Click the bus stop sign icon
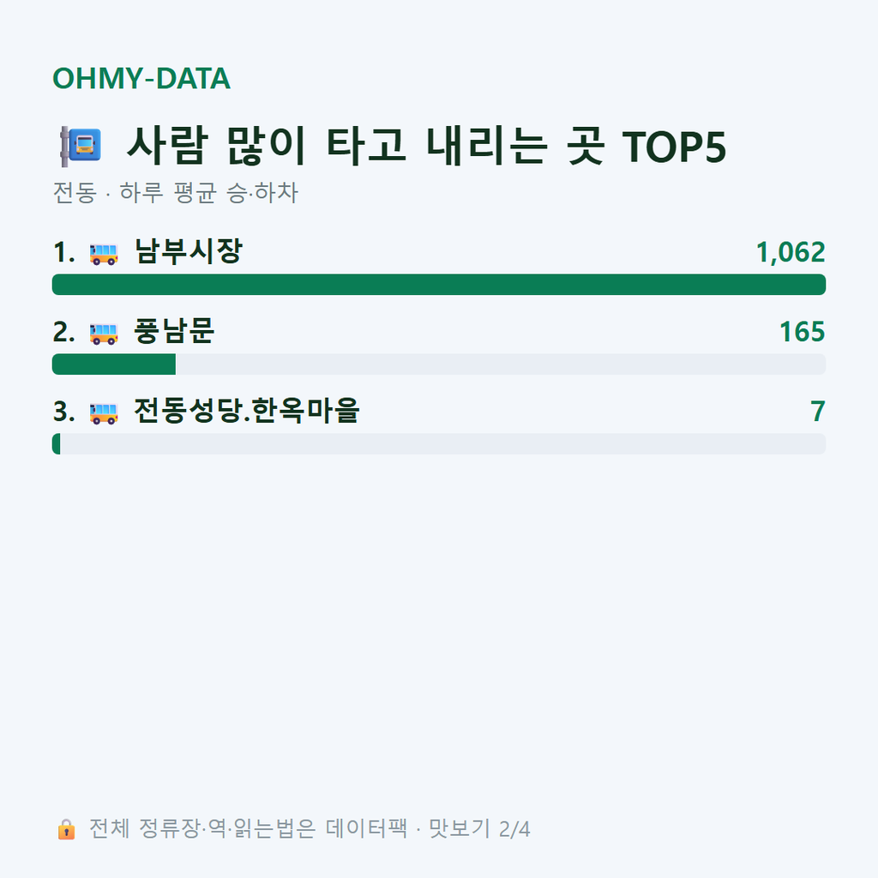Screen dimensions: 878x878 (81, 147)
